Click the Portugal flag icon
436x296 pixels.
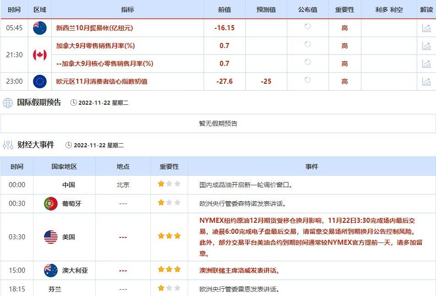coord(50,204)
